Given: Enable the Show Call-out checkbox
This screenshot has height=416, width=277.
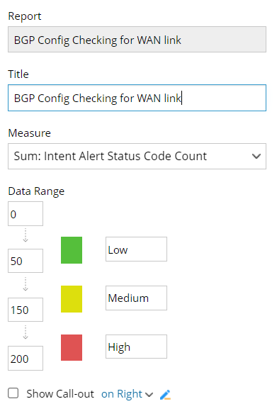Looking at the screenshot, I should pyautogui.click(x=13, y=393).
